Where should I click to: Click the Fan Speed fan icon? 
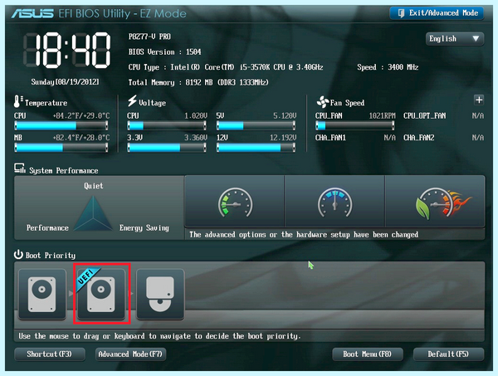click(x=322, y=102)
